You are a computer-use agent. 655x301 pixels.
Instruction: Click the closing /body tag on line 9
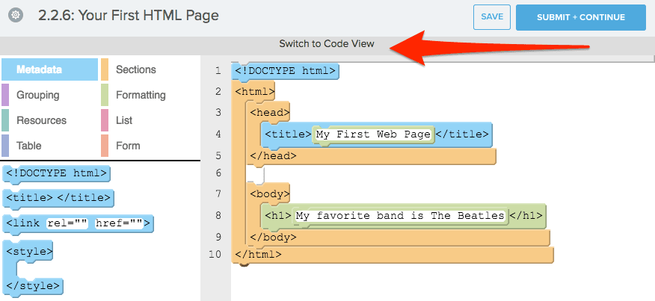point(273,237)
